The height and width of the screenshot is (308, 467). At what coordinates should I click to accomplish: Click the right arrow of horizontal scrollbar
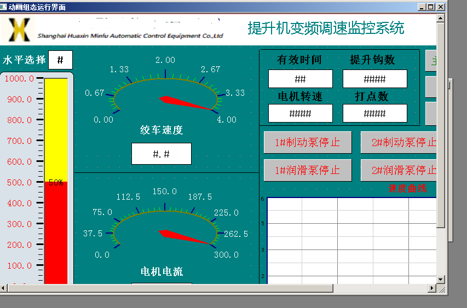[432, 288]
